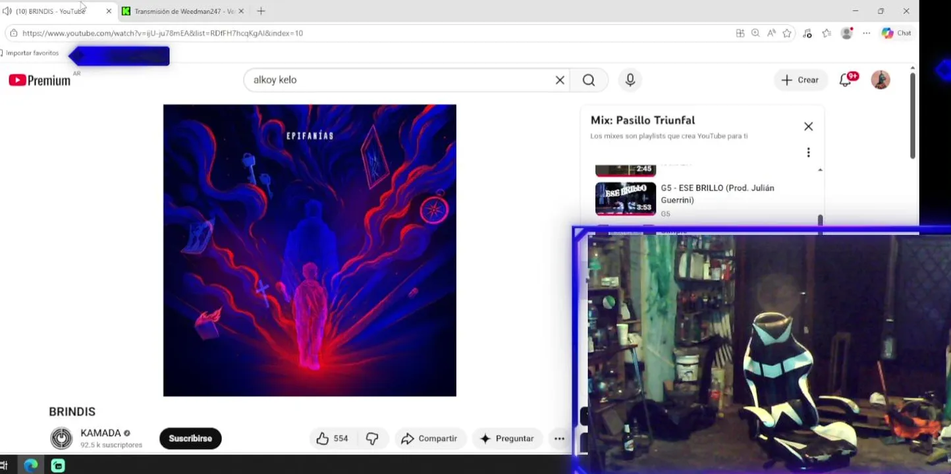Close the Mix: Pasillo Triunfal panel
The image size is (951, 474).
(x=808, y=126)
